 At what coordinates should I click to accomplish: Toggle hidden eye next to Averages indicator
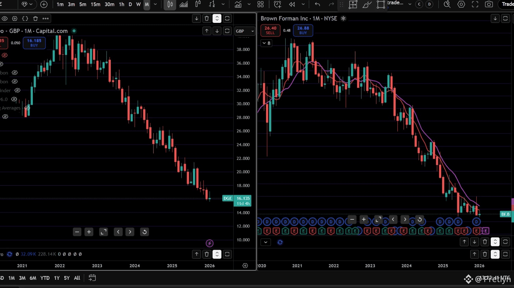27,108
